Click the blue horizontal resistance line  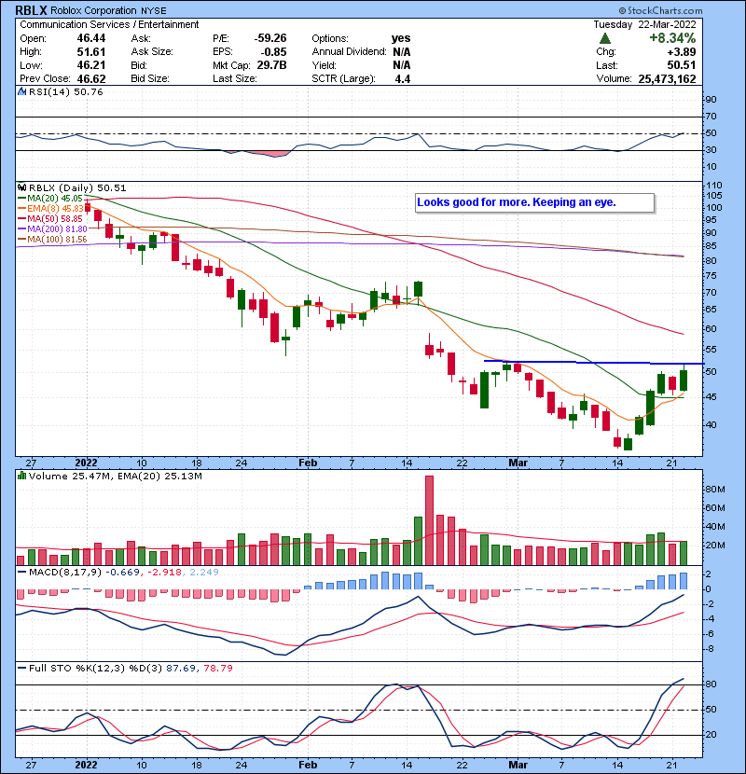[592, 363]
